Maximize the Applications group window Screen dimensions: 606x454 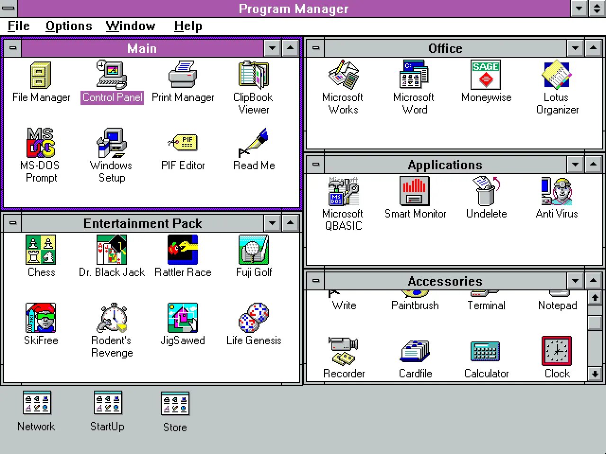pyautogui.click(x=593, y=164)
